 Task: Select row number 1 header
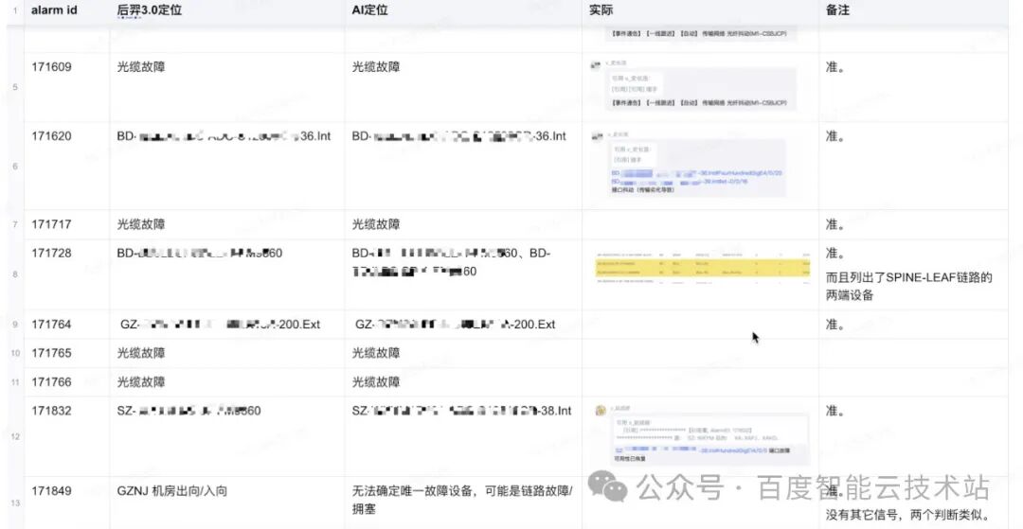pos(15,11)
